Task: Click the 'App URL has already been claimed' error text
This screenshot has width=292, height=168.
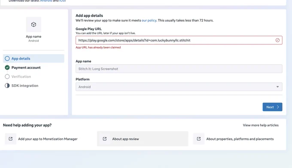Action: point(98,47)
